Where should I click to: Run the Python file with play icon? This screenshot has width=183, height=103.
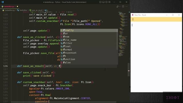[x=118, y=7]
